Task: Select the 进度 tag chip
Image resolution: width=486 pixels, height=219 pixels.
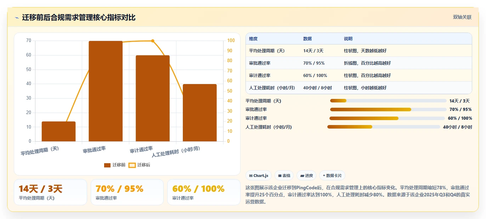Action: pos(306,176)
